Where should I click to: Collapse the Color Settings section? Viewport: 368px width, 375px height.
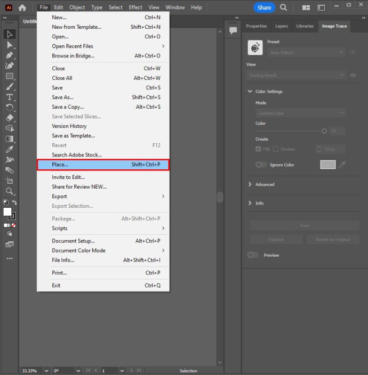point(251,92)
